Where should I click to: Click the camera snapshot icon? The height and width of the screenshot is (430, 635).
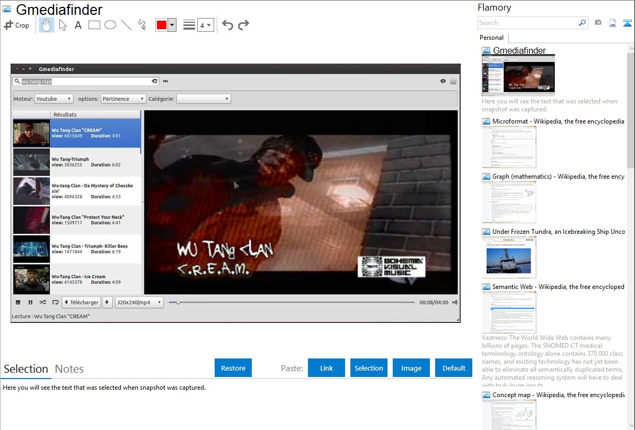[x=598, y=23]
